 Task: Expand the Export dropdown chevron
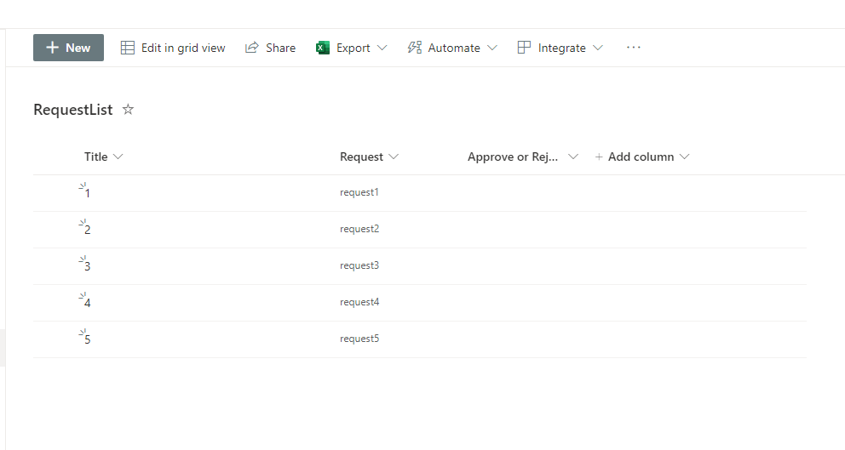[382, 48]
